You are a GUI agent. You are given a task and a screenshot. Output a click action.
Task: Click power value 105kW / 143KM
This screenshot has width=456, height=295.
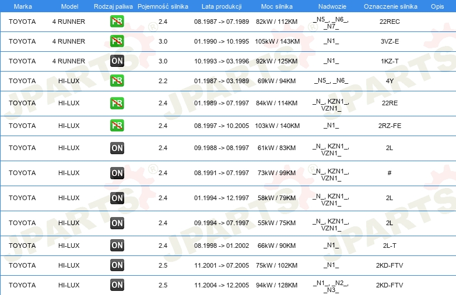pyautogui.click(x=277, y=41)
